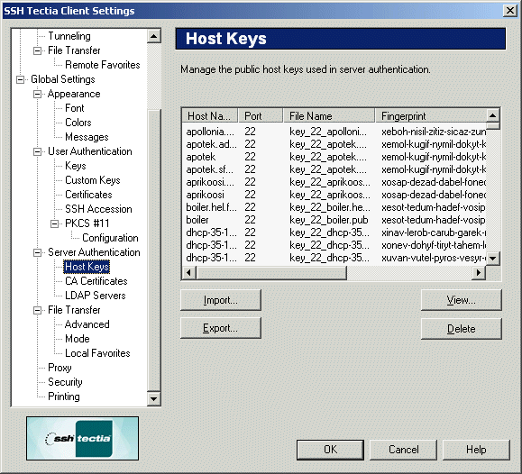Click the host key list scroll-right arrow
The image size is (522, 474).
tap(479, 273)
